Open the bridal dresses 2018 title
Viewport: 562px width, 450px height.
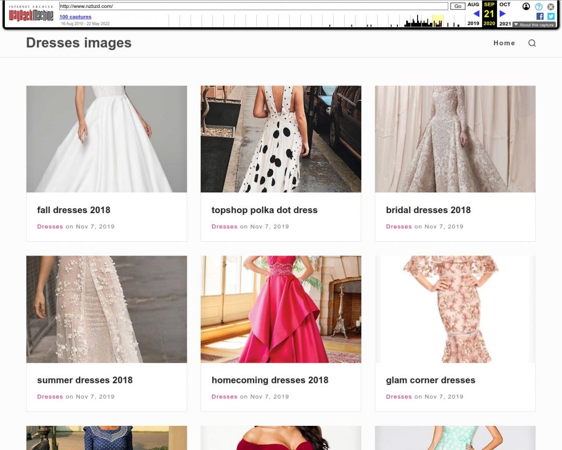428,210
